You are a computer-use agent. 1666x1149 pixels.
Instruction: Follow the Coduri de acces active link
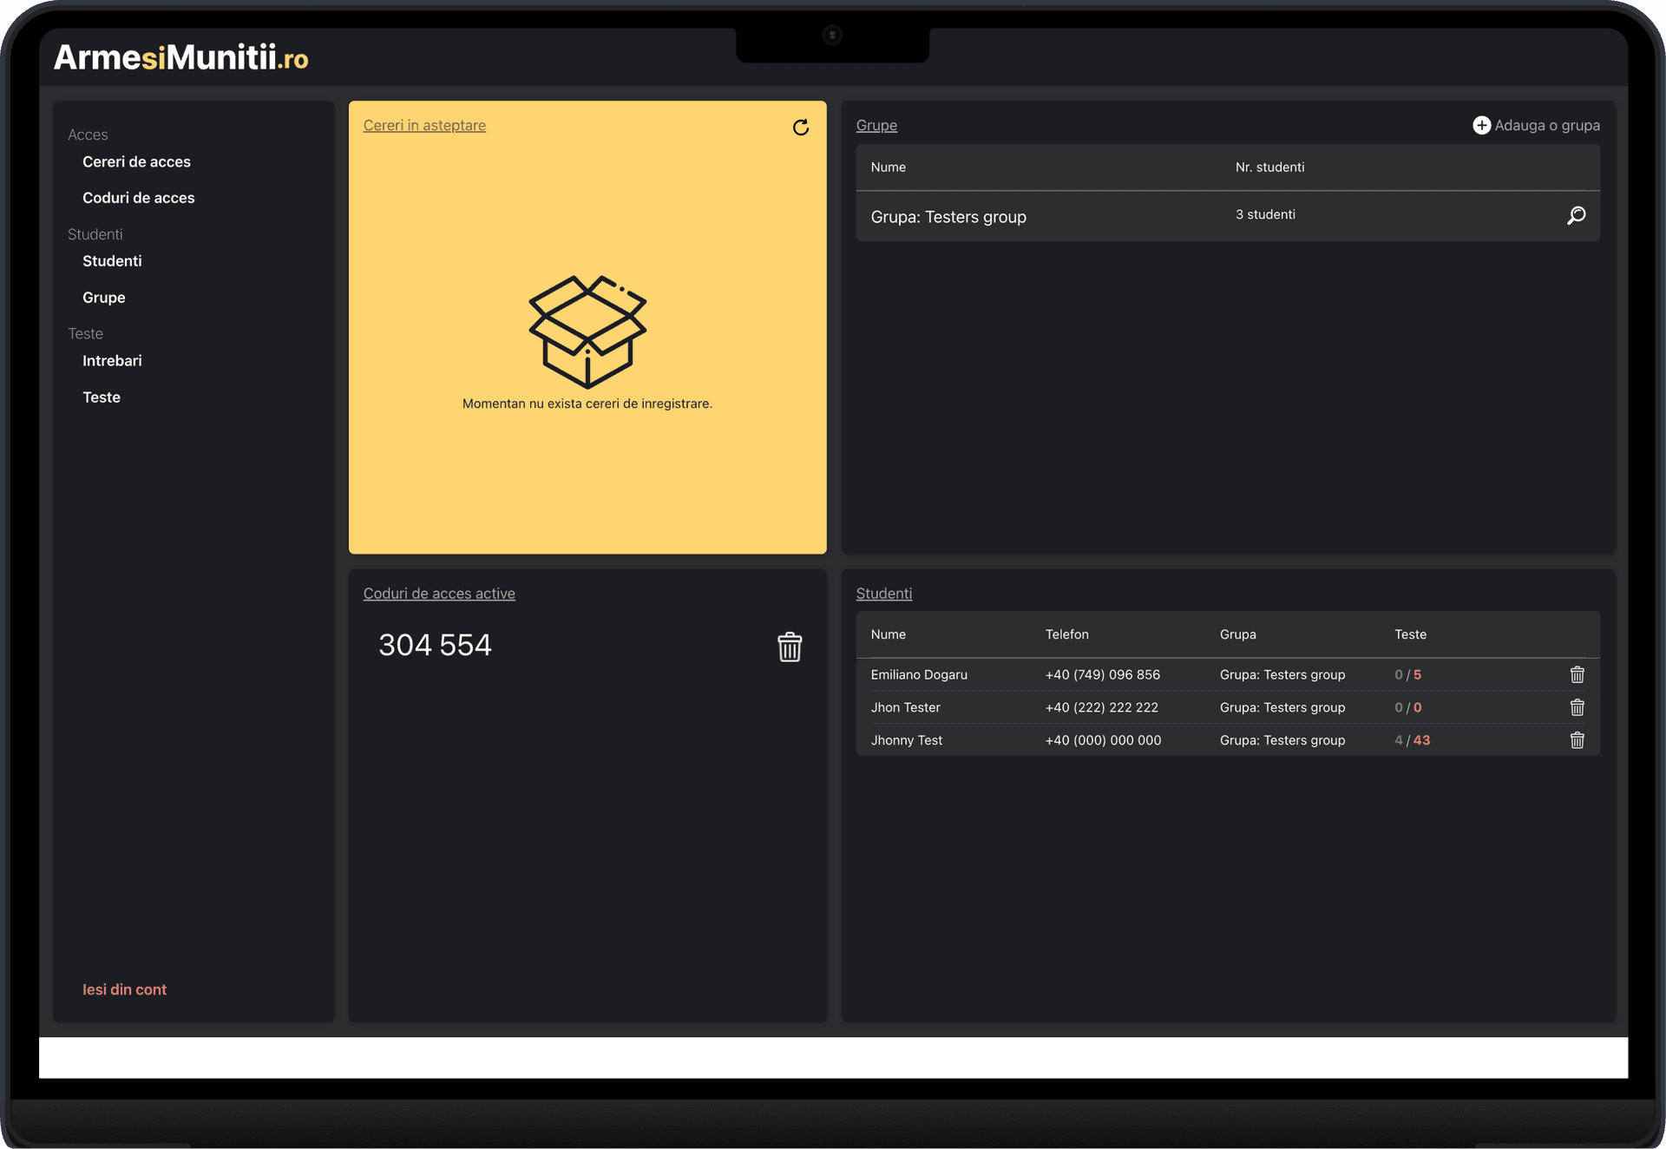click(439, 594)
